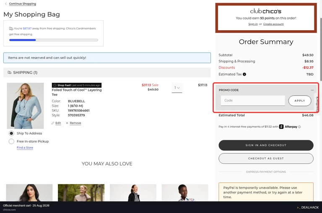Click the Bluebell tee product thumbnail
The height and width of the screenshot is (213, 322).
pyautogui.click(x=25, y=106)
